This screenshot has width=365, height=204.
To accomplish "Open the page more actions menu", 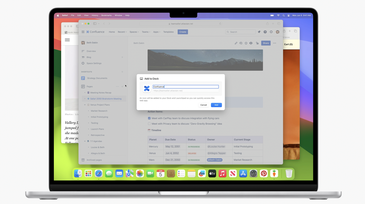I will (275, 43).
